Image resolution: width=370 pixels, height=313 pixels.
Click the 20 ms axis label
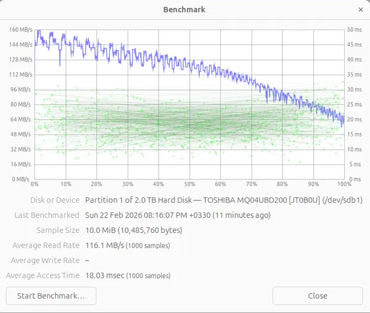pyautogui.click(x=355, y=120)
